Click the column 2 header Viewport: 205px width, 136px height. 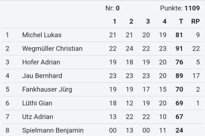[x=131, y=21]
